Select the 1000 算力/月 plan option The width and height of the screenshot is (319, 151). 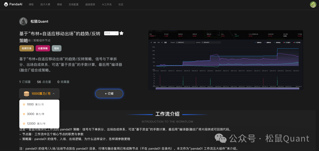[x=39, y=104]
